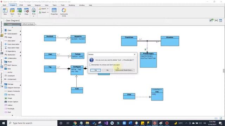This screenshot has width=225, height=126.
Task: Click Referenced Model Elem... button
Action: [124, 70]
